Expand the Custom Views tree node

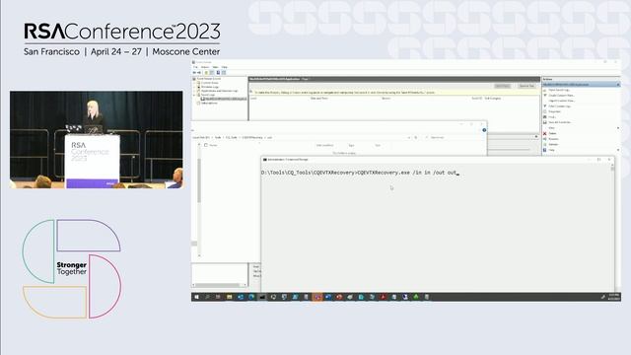point(193,83)
